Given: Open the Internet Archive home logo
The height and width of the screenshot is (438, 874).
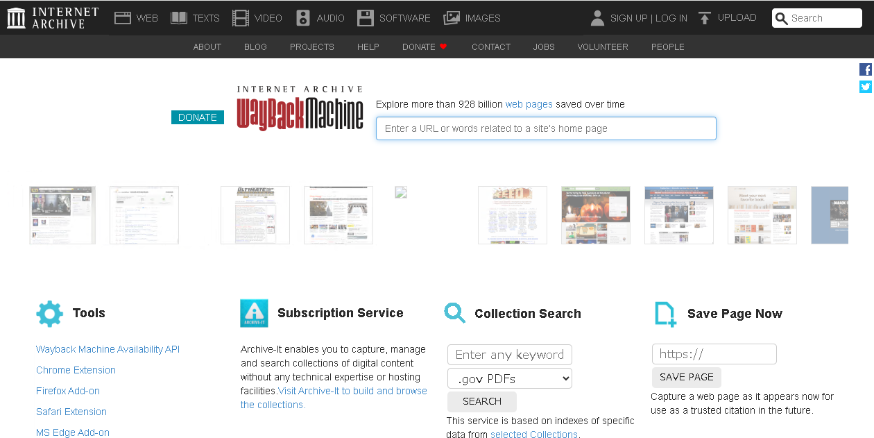Looking at the screenshot, I should tap(53, 18).
